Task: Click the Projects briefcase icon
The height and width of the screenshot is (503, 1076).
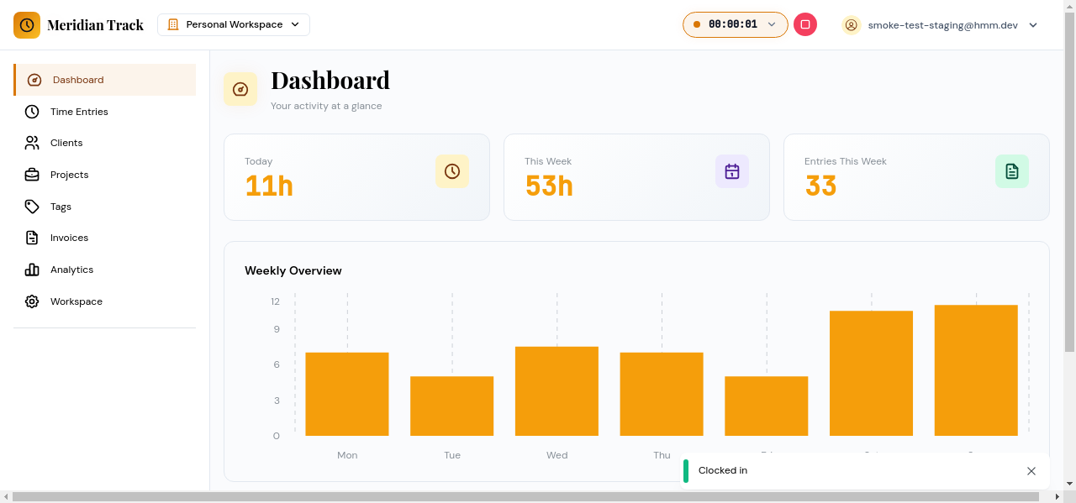Action: 32,175
